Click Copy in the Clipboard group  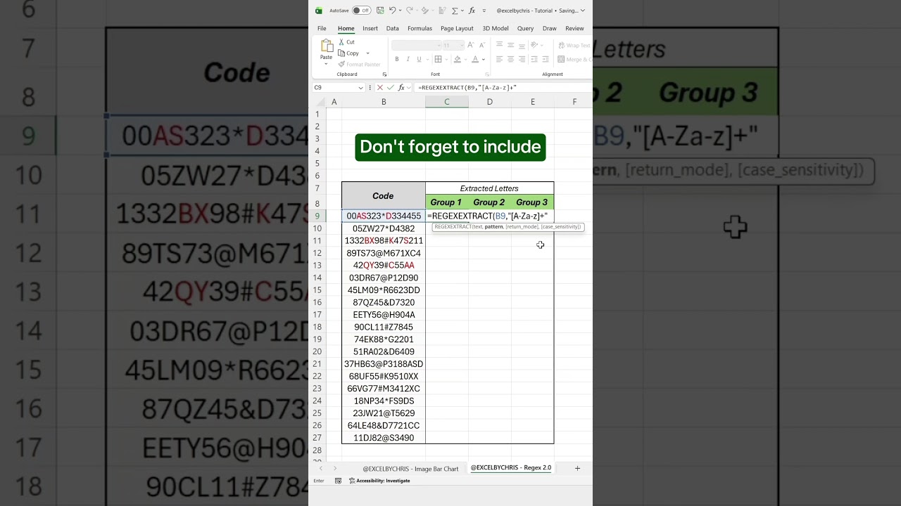(x=348, y=53)
